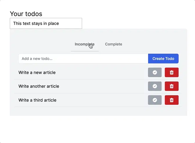Mark 'Write a new article' as complete
195x143 pixels.
pos(155,72)
